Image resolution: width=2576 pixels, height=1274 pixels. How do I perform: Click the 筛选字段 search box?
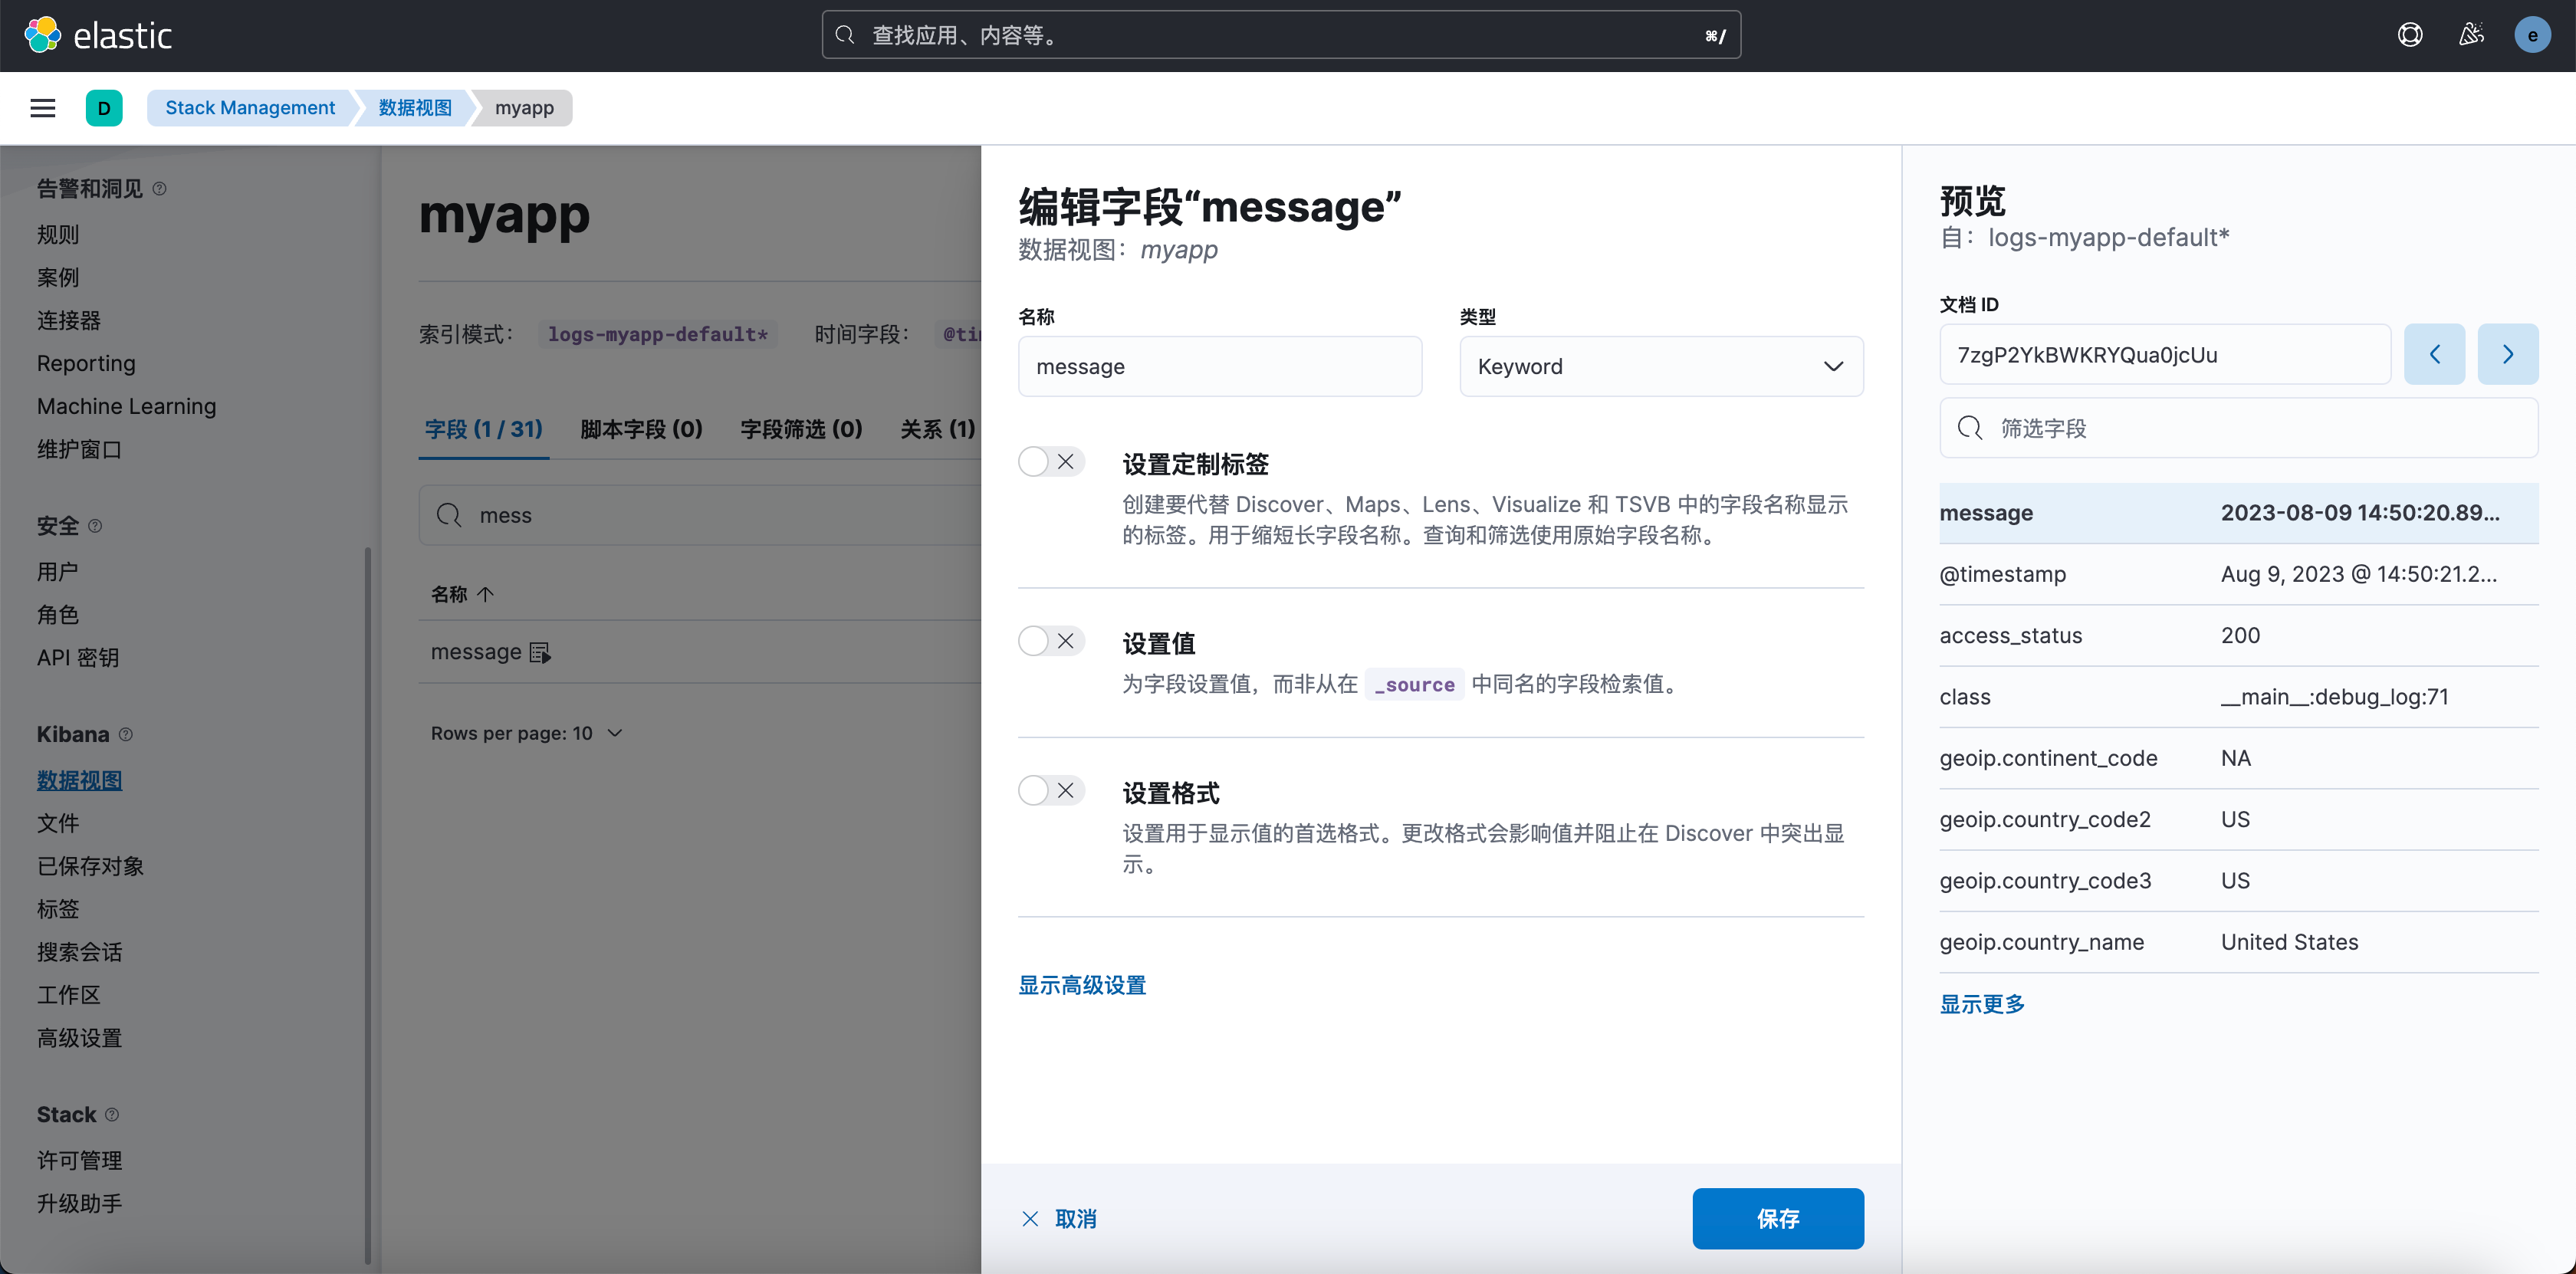click(x=2239, y=428)
